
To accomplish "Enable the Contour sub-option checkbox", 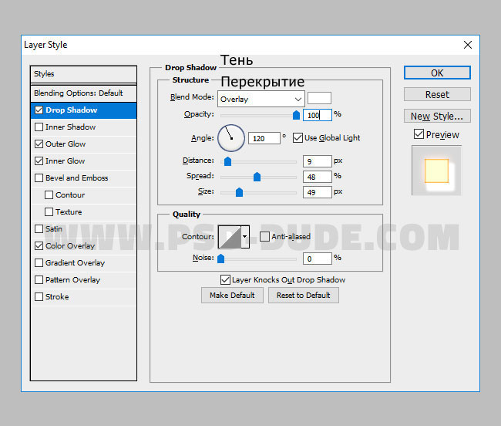I will pos(49,194).
